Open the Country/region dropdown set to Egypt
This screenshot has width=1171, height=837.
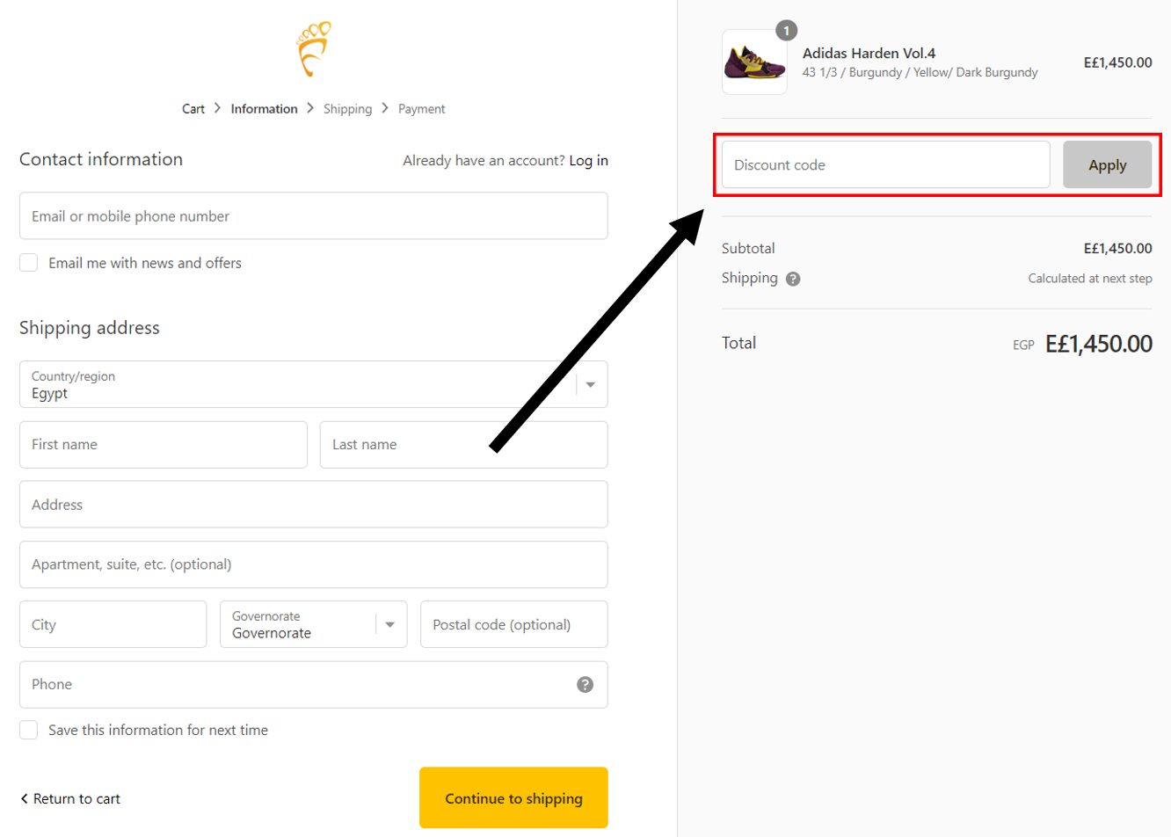(314, 384)
